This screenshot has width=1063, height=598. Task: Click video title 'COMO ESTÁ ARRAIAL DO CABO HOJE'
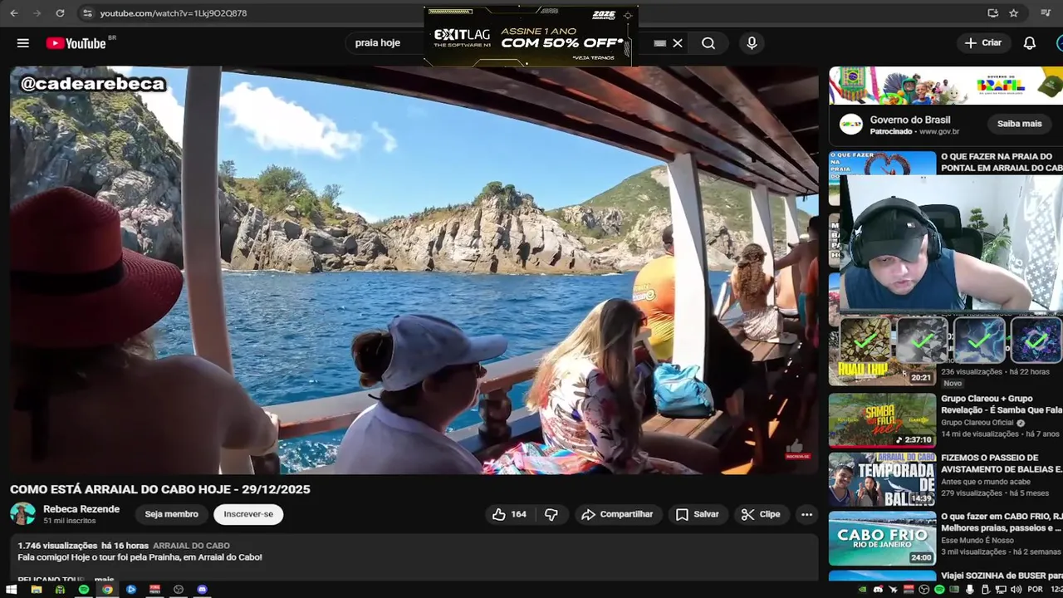pos(160,489)
